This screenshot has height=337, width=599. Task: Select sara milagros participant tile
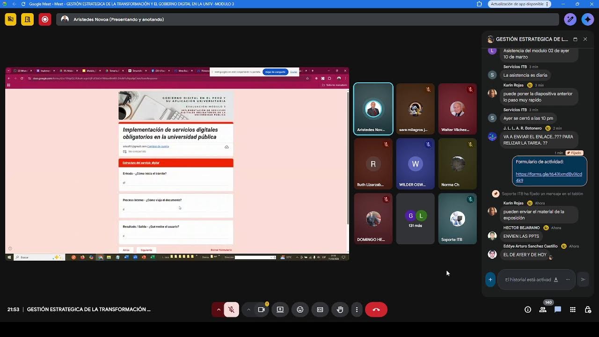416,109
